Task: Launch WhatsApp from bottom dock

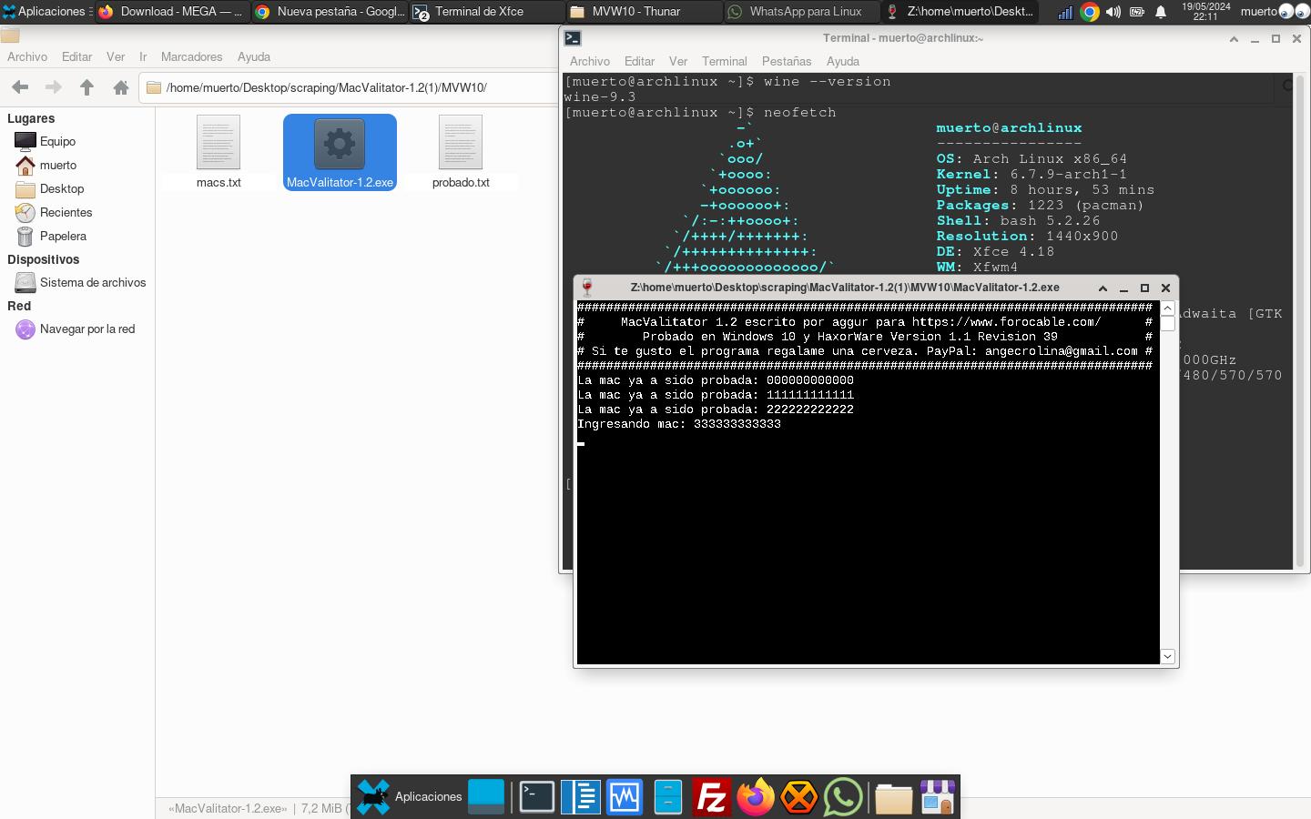Action: (842, 797)
